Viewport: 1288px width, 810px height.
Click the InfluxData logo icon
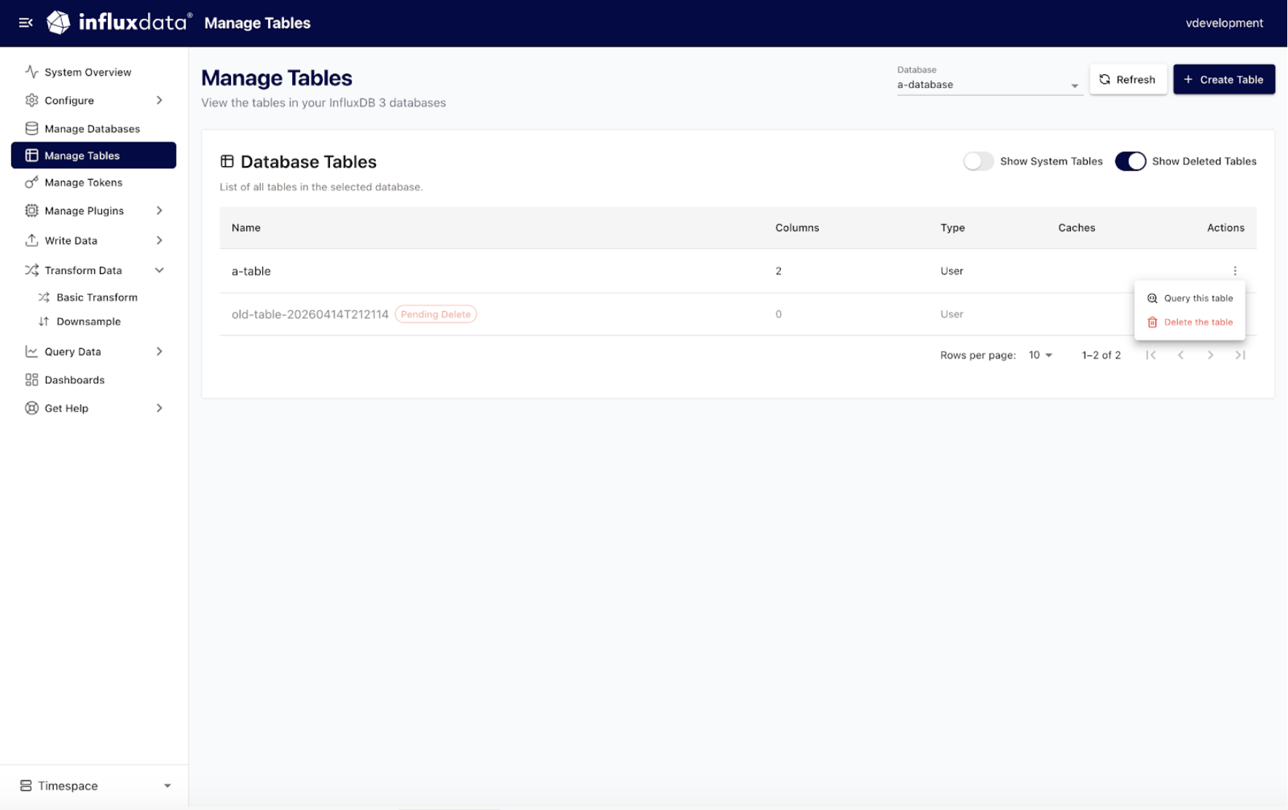pyautogui.click(x=58, y=23)
